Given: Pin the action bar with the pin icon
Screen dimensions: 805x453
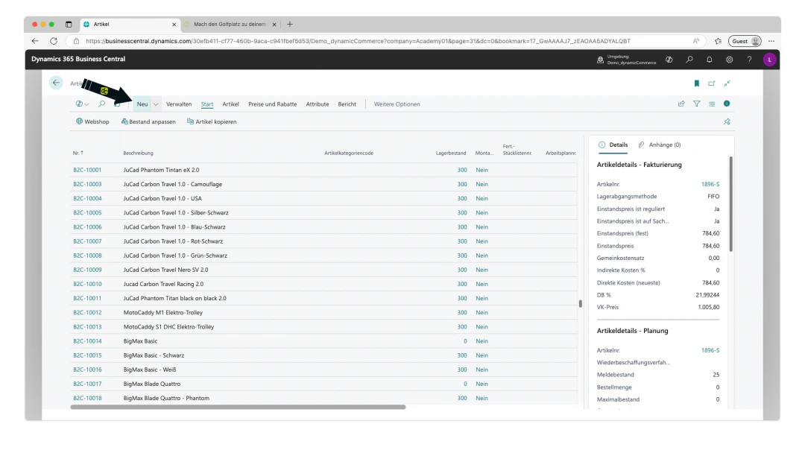Looking at the screenshot, I should (727, 121).
